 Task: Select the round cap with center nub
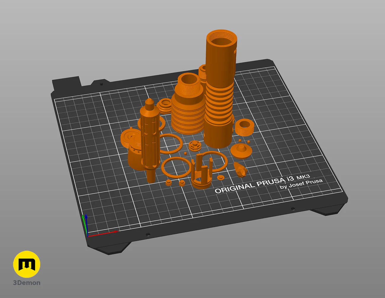[241, 150]
